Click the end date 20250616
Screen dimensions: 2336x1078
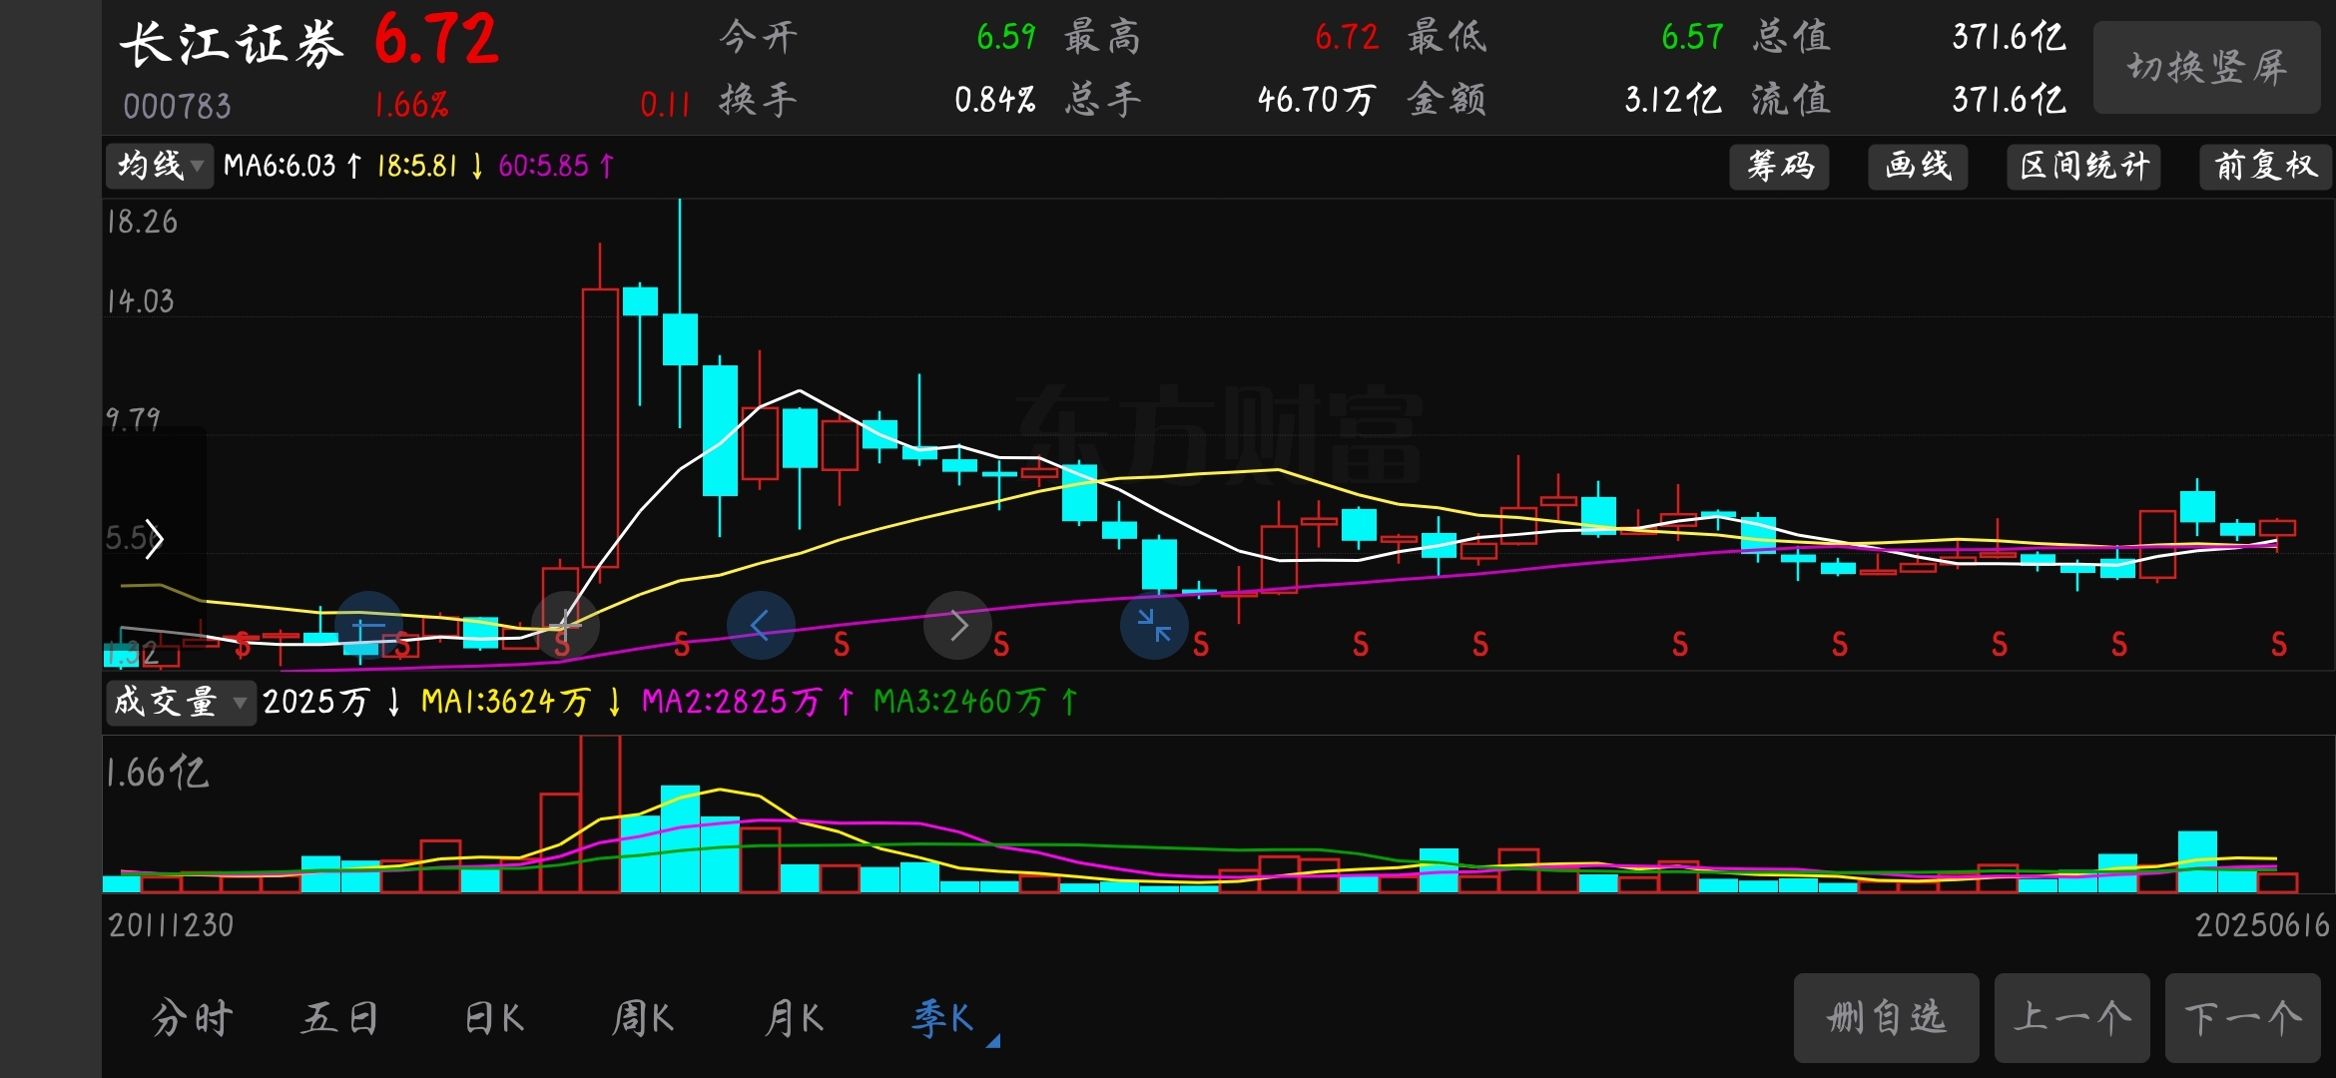(x=2262, y=925)
